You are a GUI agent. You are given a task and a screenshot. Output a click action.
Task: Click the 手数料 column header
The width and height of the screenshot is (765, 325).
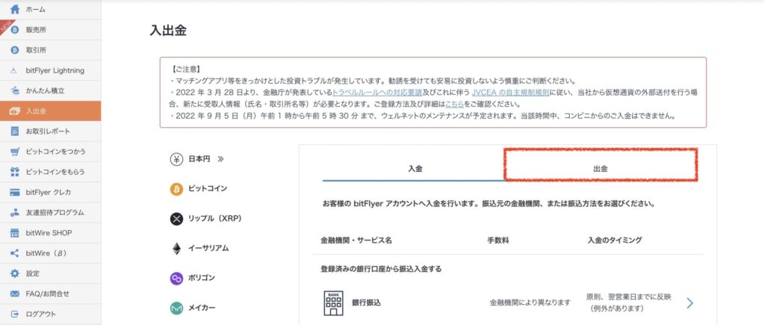click(498, 241)
